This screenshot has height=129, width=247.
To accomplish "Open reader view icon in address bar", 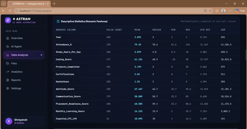I will click(205, 11).
